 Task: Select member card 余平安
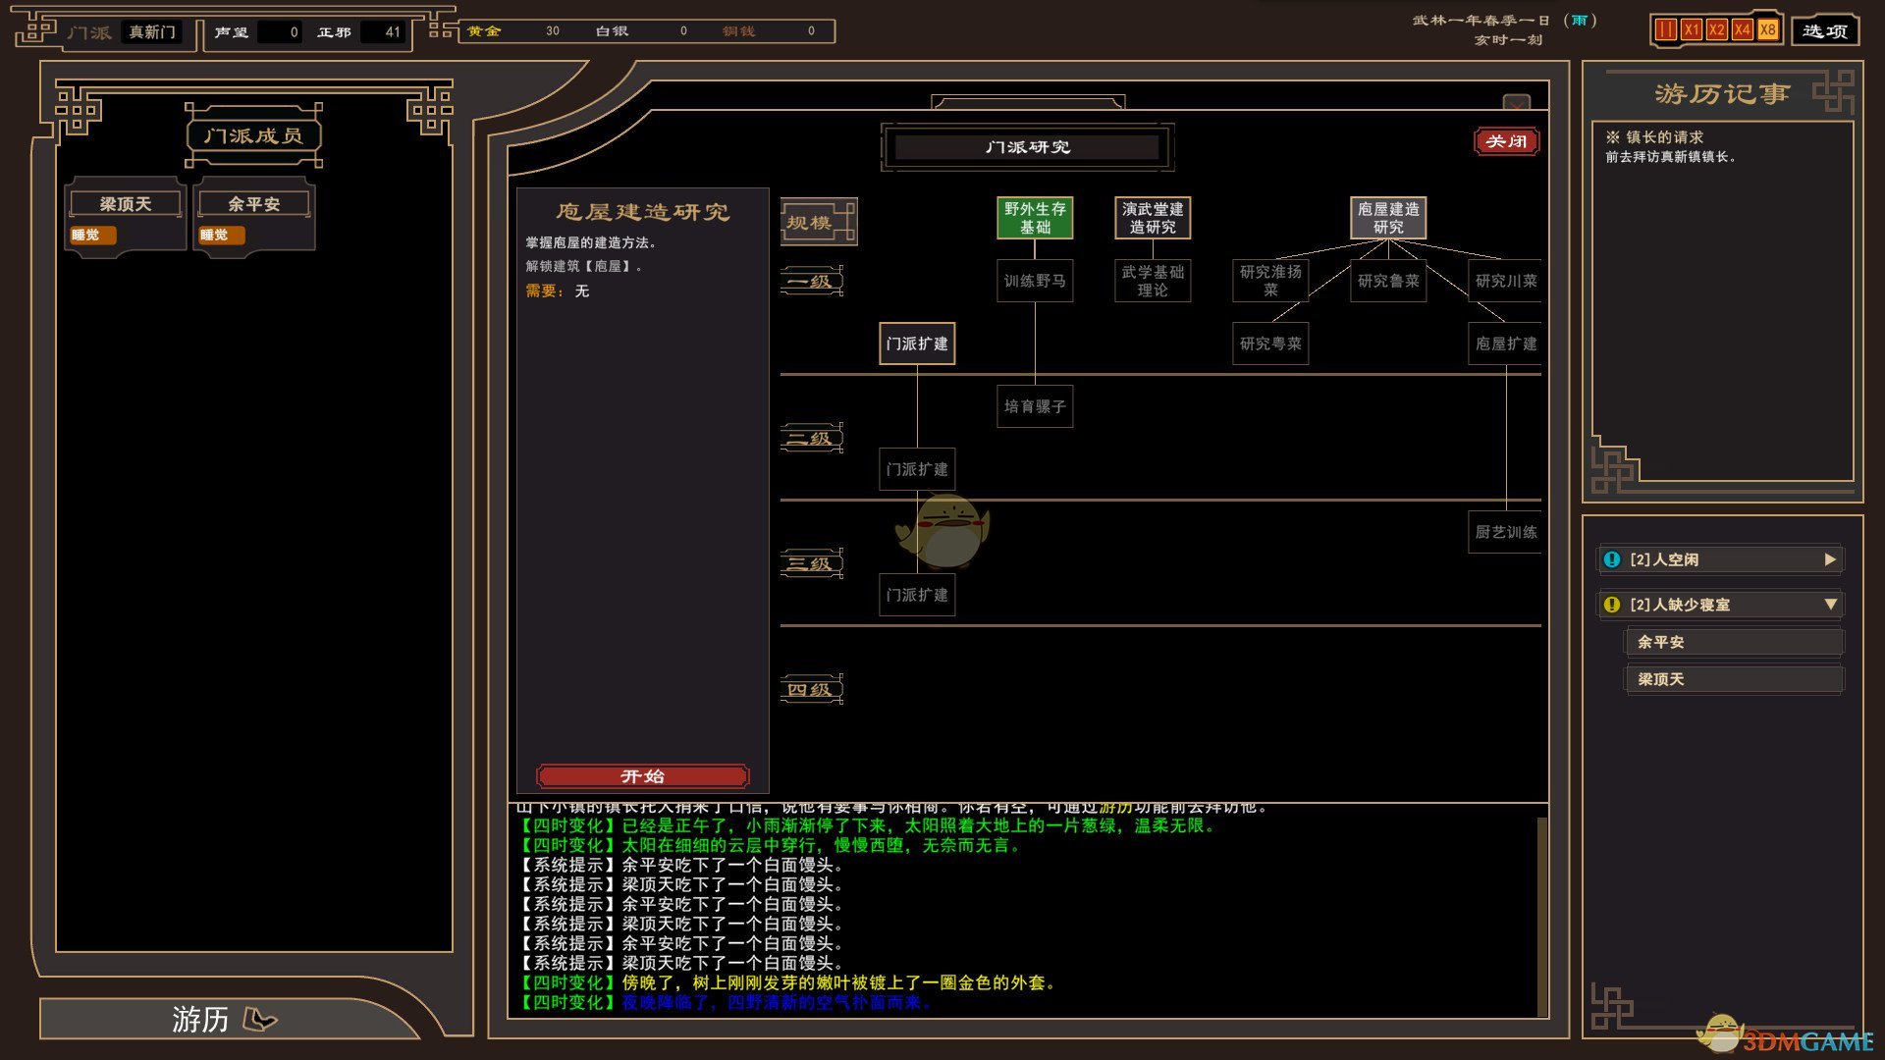(254, 216)
